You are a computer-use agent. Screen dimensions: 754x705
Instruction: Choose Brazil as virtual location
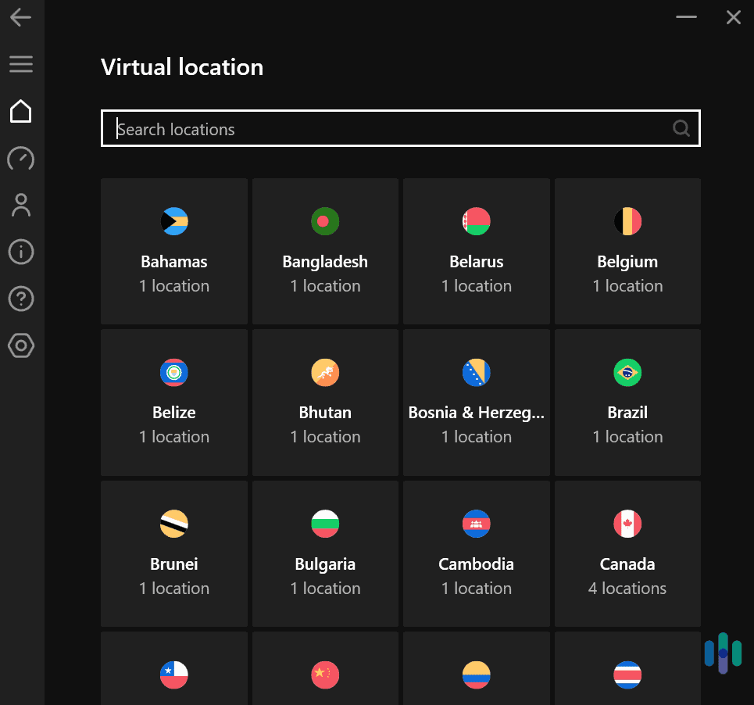pos(627,402)
